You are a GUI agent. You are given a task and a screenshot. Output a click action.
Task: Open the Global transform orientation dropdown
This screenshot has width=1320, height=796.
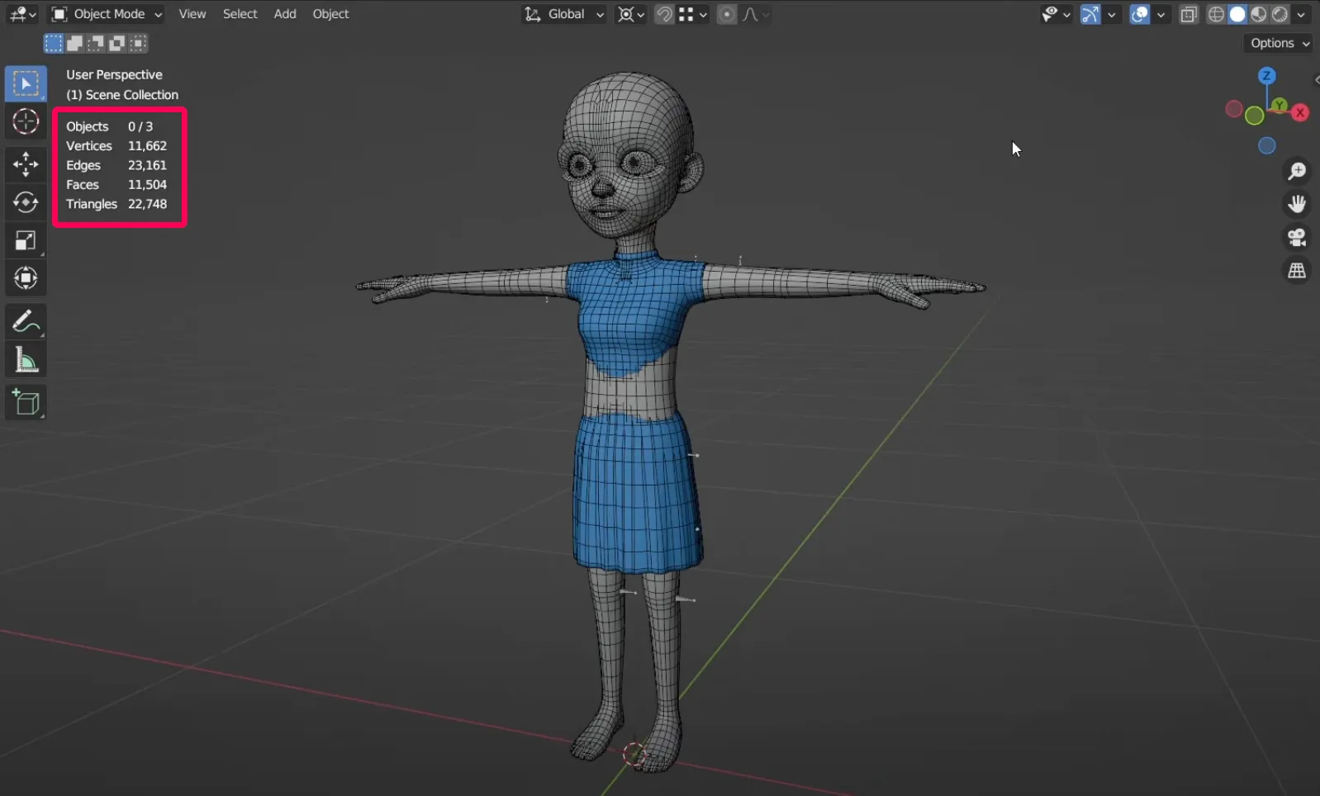click(x=564, y=14)
